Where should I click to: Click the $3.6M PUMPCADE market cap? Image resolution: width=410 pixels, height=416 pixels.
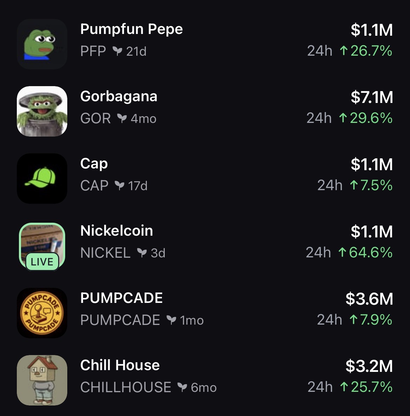click(x=369, y=299)
